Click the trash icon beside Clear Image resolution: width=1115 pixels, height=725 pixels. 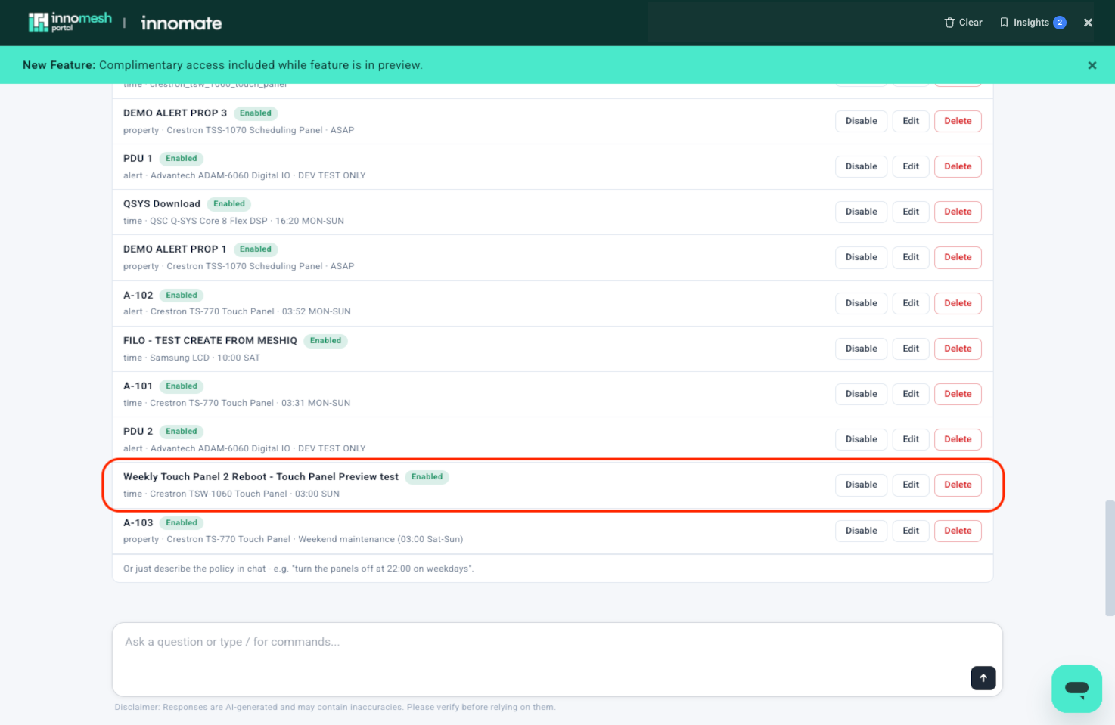click(x=949, y=23)
